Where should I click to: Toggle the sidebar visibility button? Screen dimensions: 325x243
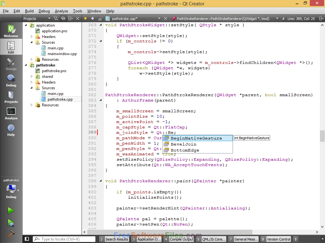[27, 239]
